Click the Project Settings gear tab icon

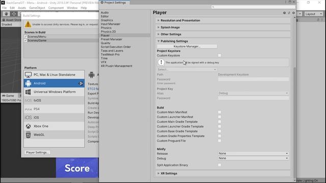(102, 3)
